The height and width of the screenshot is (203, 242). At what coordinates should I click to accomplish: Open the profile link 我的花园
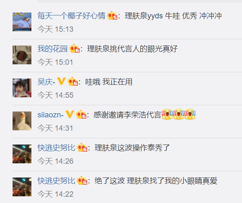[x=52, y=49]
